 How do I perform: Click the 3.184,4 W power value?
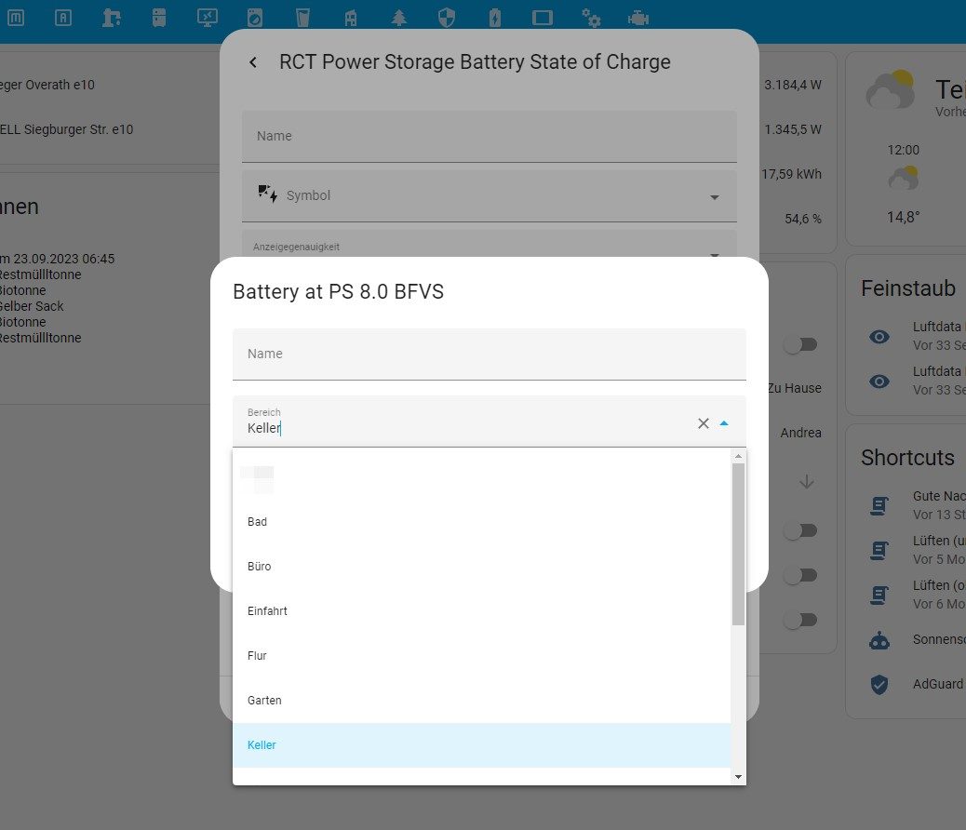tap(792, 85)
